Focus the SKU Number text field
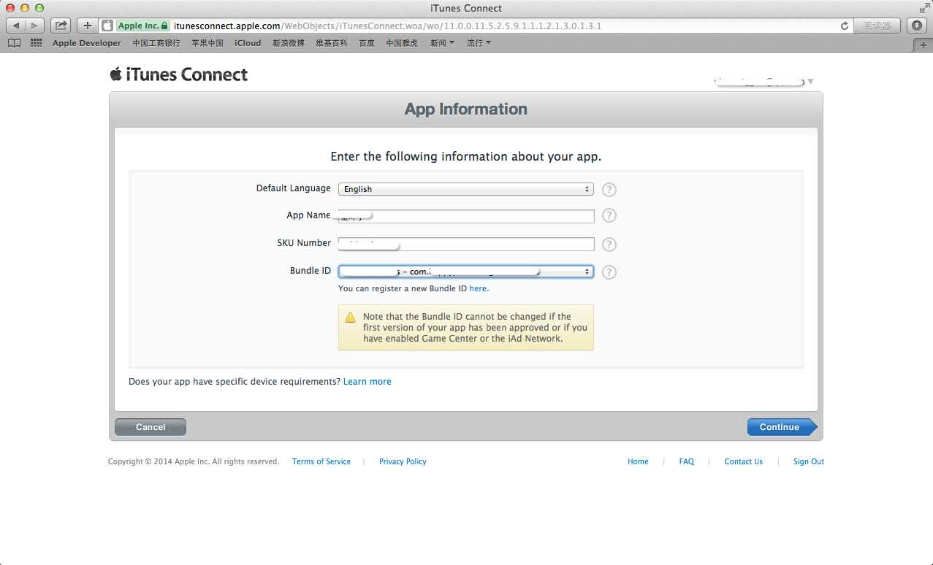 pyautogui.click(x=466, y=244)
